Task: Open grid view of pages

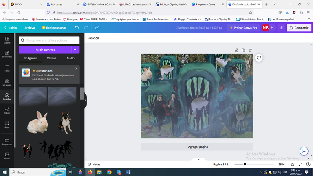Action: click(x=293, y=164)
